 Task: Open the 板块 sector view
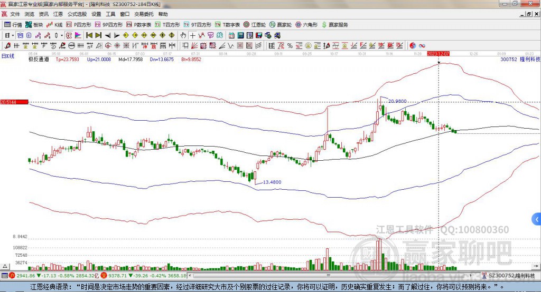[34, 25]
